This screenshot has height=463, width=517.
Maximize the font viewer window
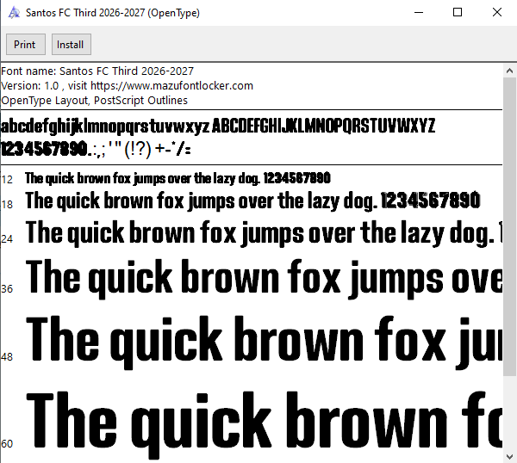click(458, 13)
